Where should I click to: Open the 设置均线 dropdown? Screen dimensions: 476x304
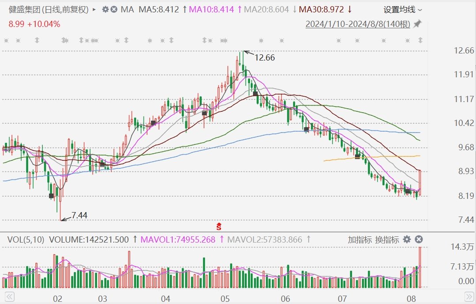coord(403,10)
